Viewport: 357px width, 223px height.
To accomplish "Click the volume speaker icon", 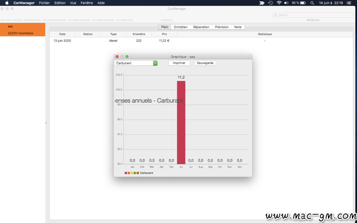I will (286, 3).
